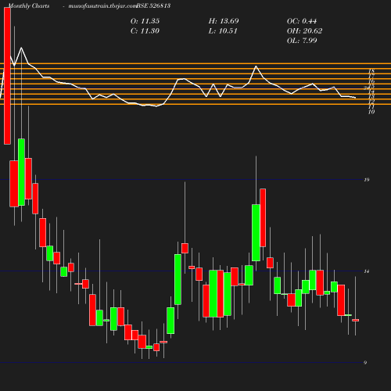Click the "BSE 526813" symbol label
This screenshot has width=391, height=391.
[x=153, y=5]
